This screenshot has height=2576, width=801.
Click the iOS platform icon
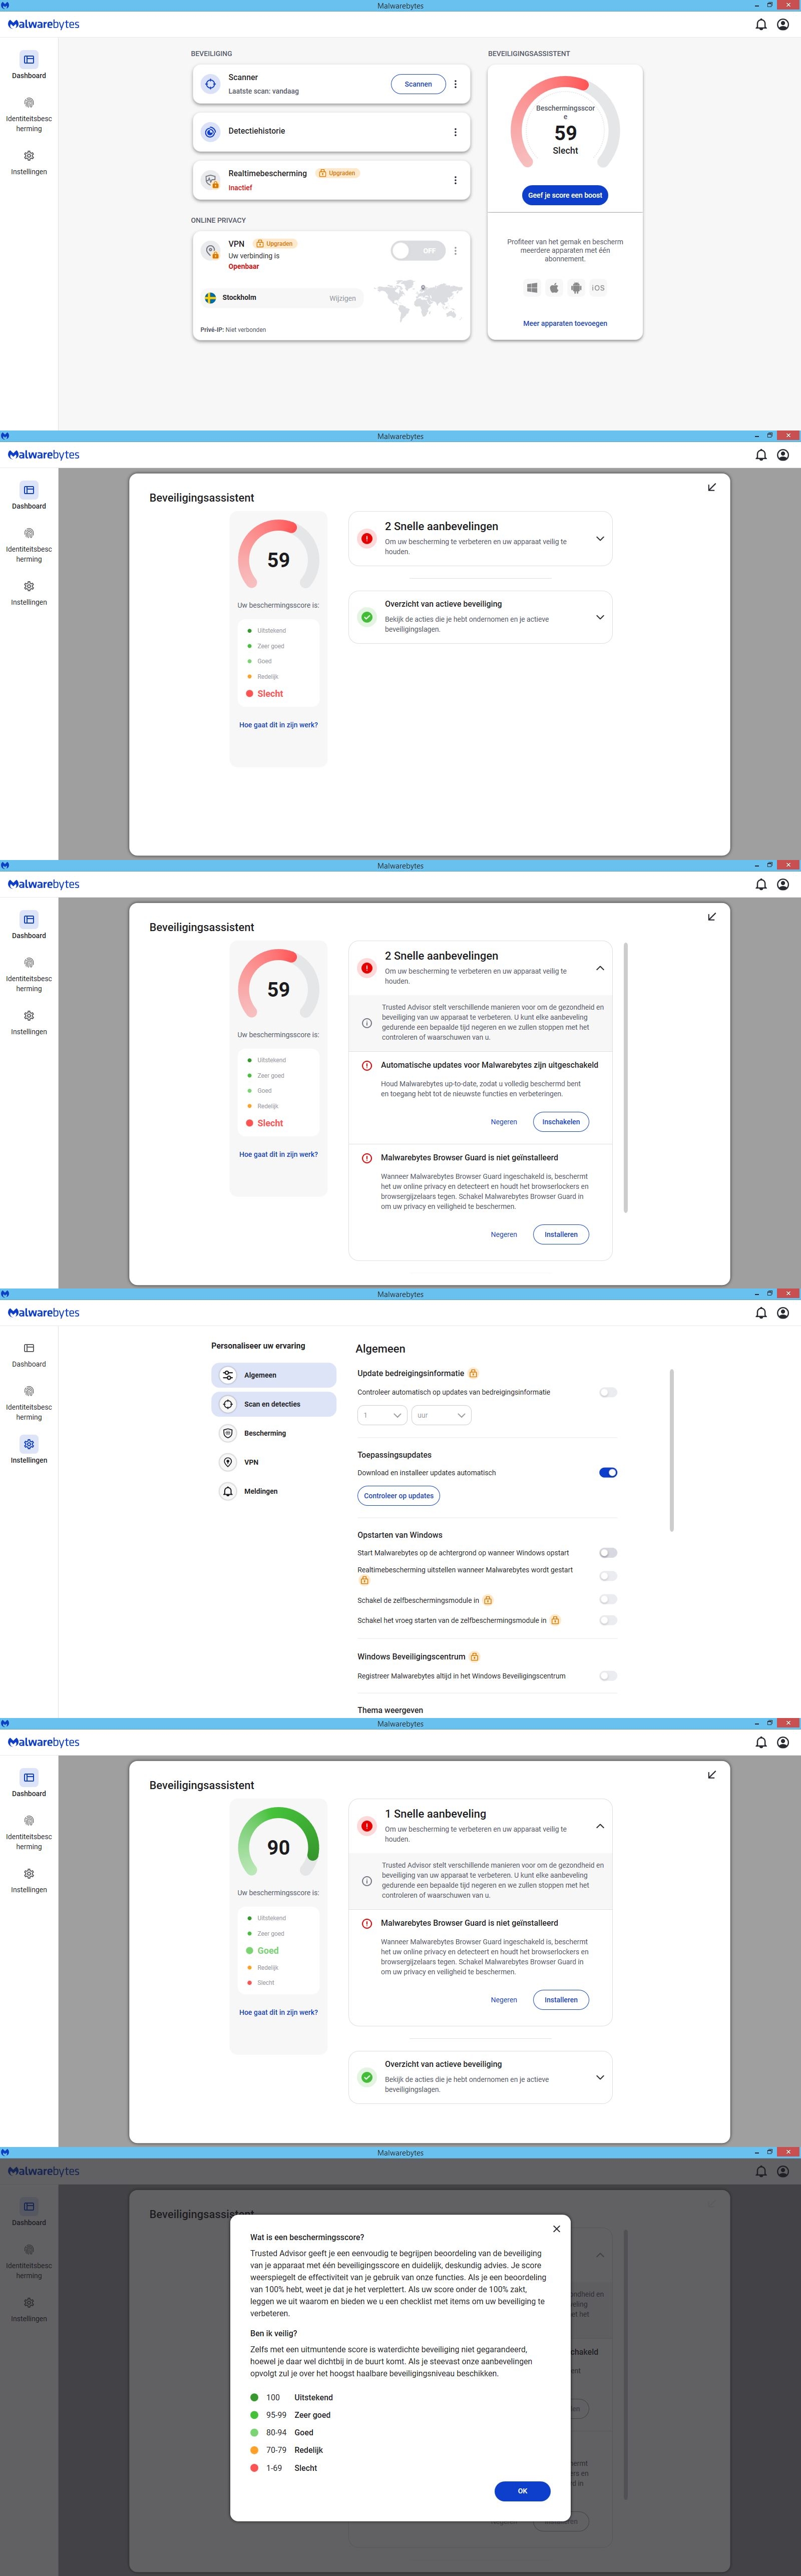click(598, 288)
